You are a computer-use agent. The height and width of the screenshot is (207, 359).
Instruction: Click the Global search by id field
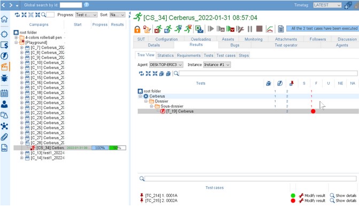(71, 5)
